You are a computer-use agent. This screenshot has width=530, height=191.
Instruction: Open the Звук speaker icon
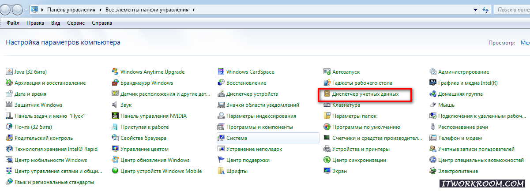(115, 105)
